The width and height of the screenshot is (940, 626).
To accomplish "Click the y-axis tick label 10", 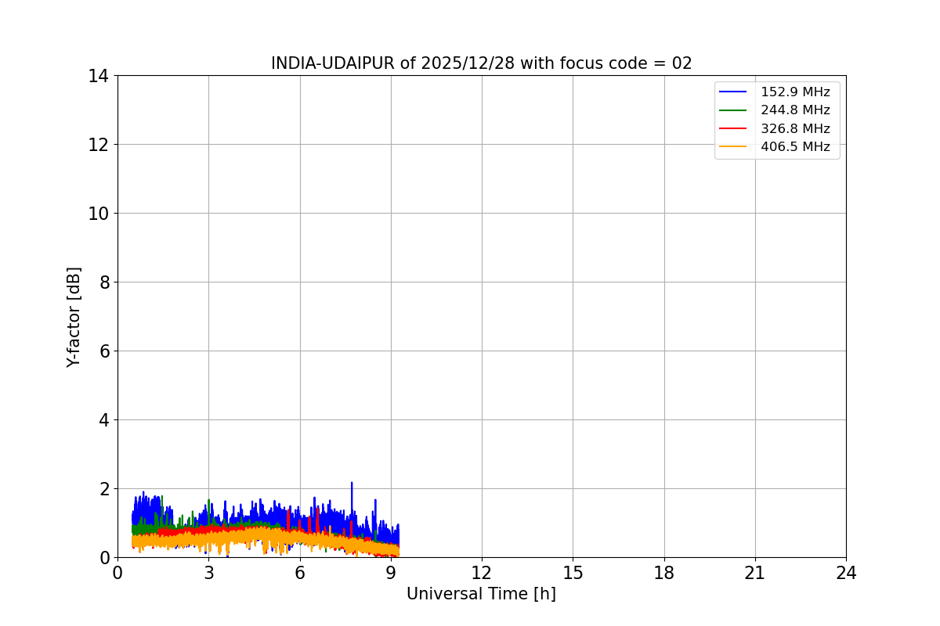I will (x=99, y=214).
